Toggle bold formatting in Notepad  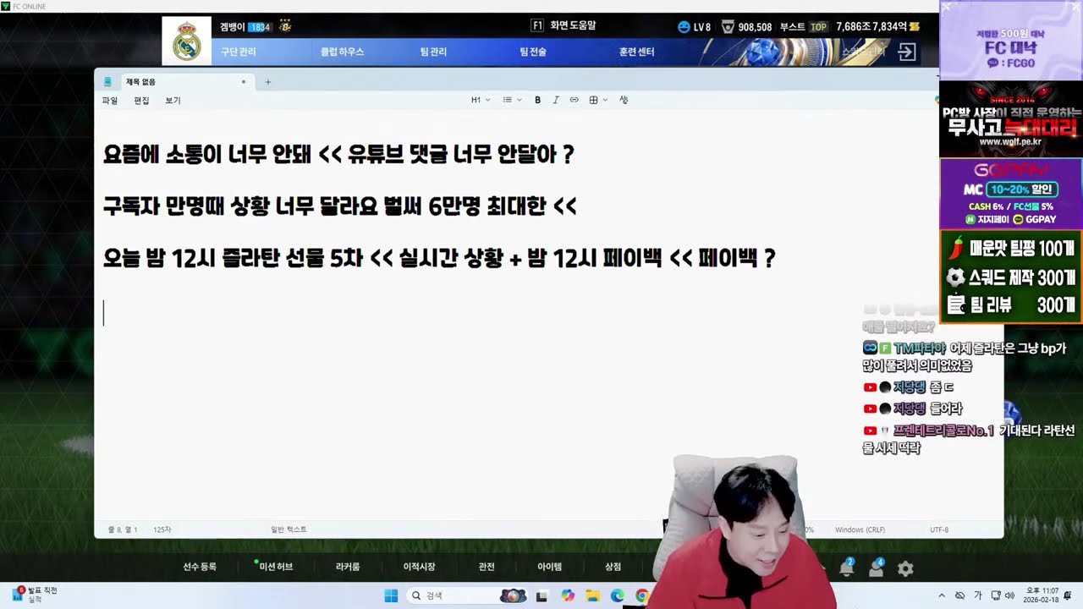click(x=537, y=100)
